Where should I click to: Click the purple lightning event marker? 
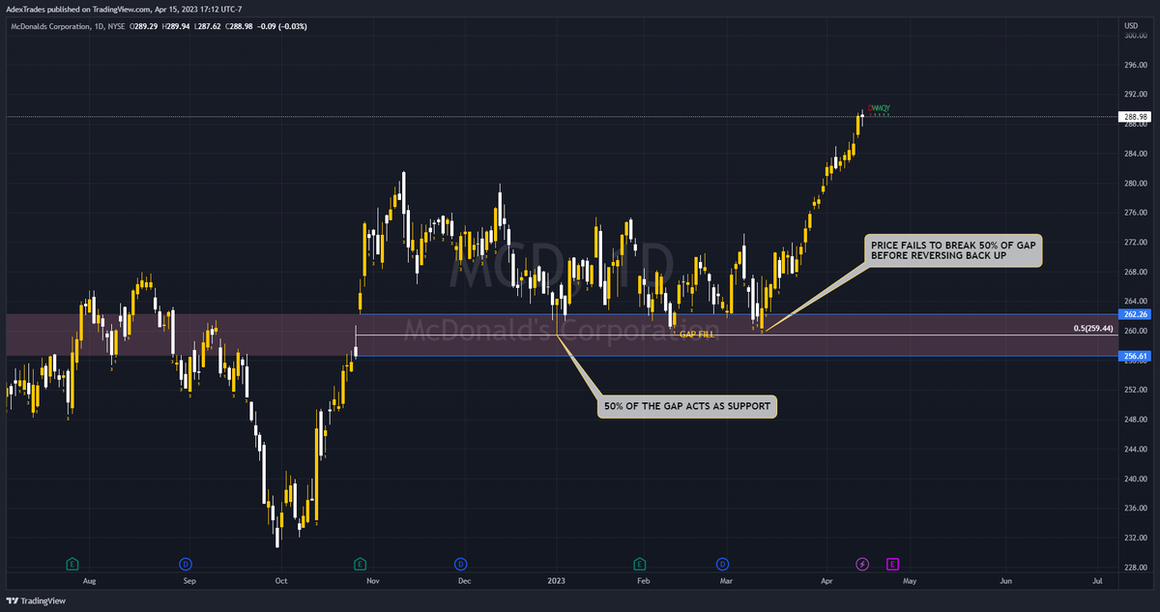click(862, 564)
